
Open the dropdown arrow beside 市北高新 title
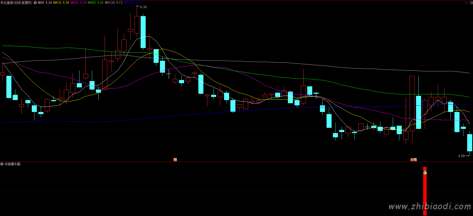point(35,3)
